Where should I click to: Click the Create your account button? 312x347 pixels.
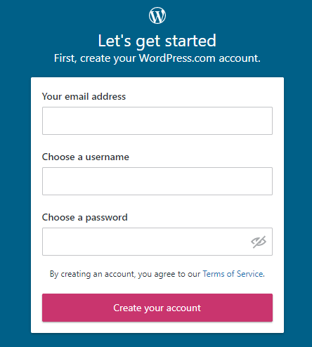point(157,308)
